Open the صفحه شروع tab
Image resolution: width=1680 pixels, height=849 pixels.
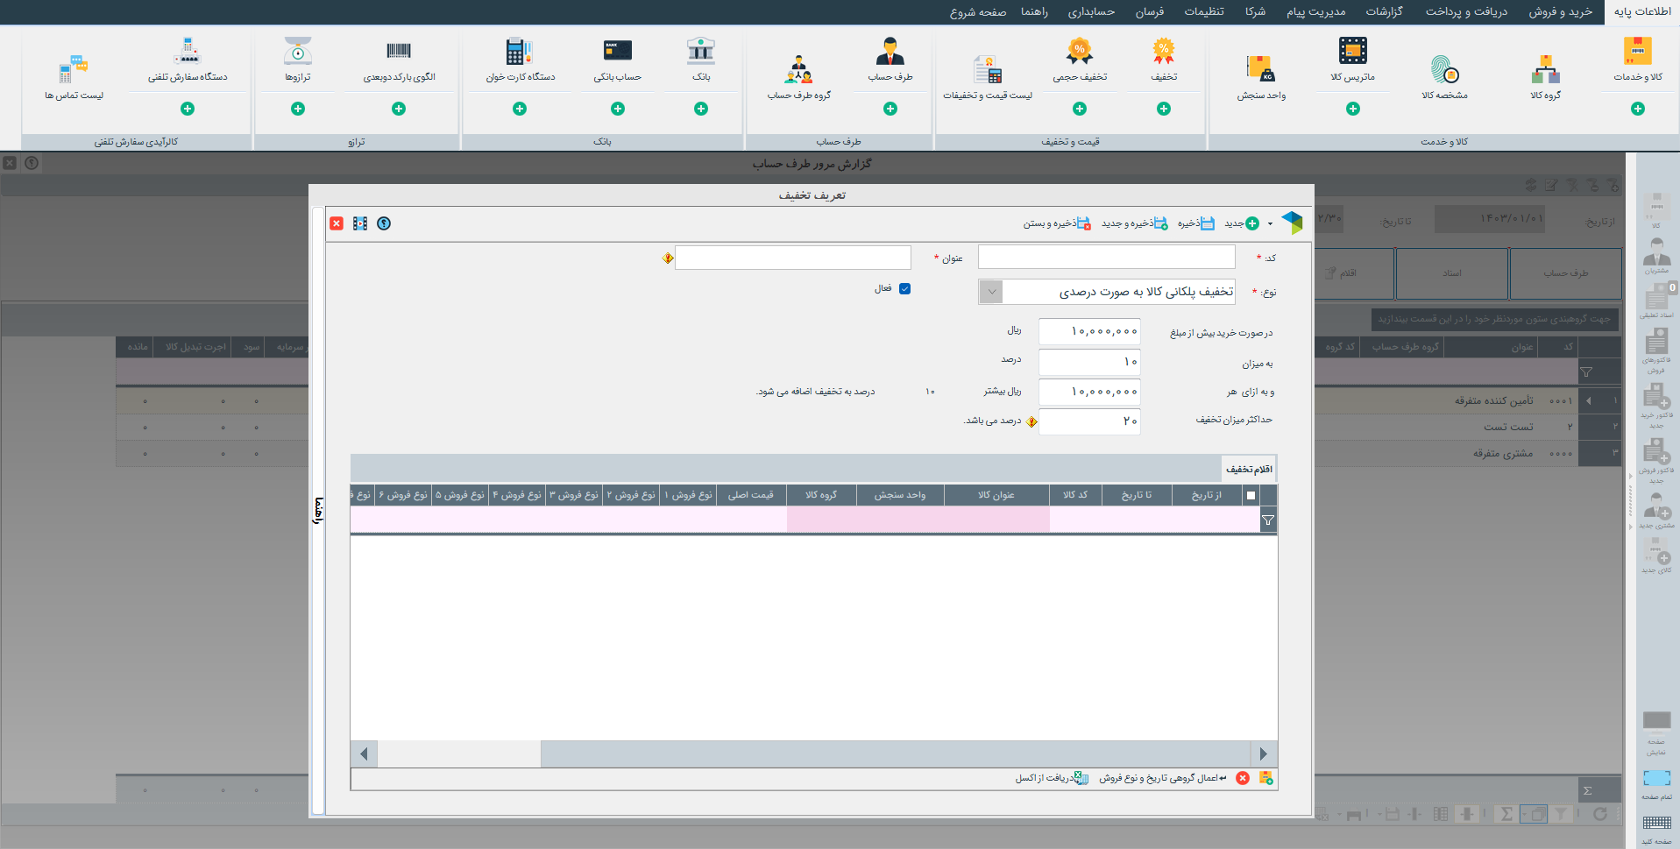(x=978, y=11)
